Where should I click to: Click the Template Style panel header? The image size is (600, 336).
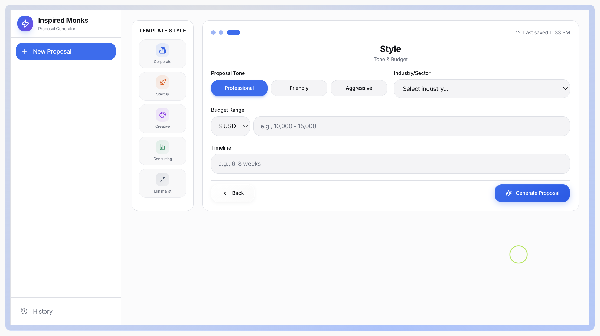[x=162, y=31]
